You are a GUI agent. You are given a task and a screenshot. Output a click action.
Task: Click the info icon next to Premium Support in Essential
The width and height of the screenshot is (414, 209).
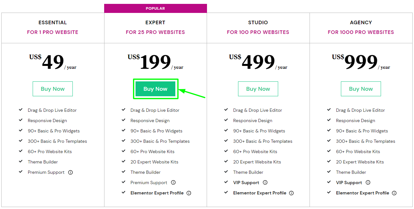(x=71, y=172)
